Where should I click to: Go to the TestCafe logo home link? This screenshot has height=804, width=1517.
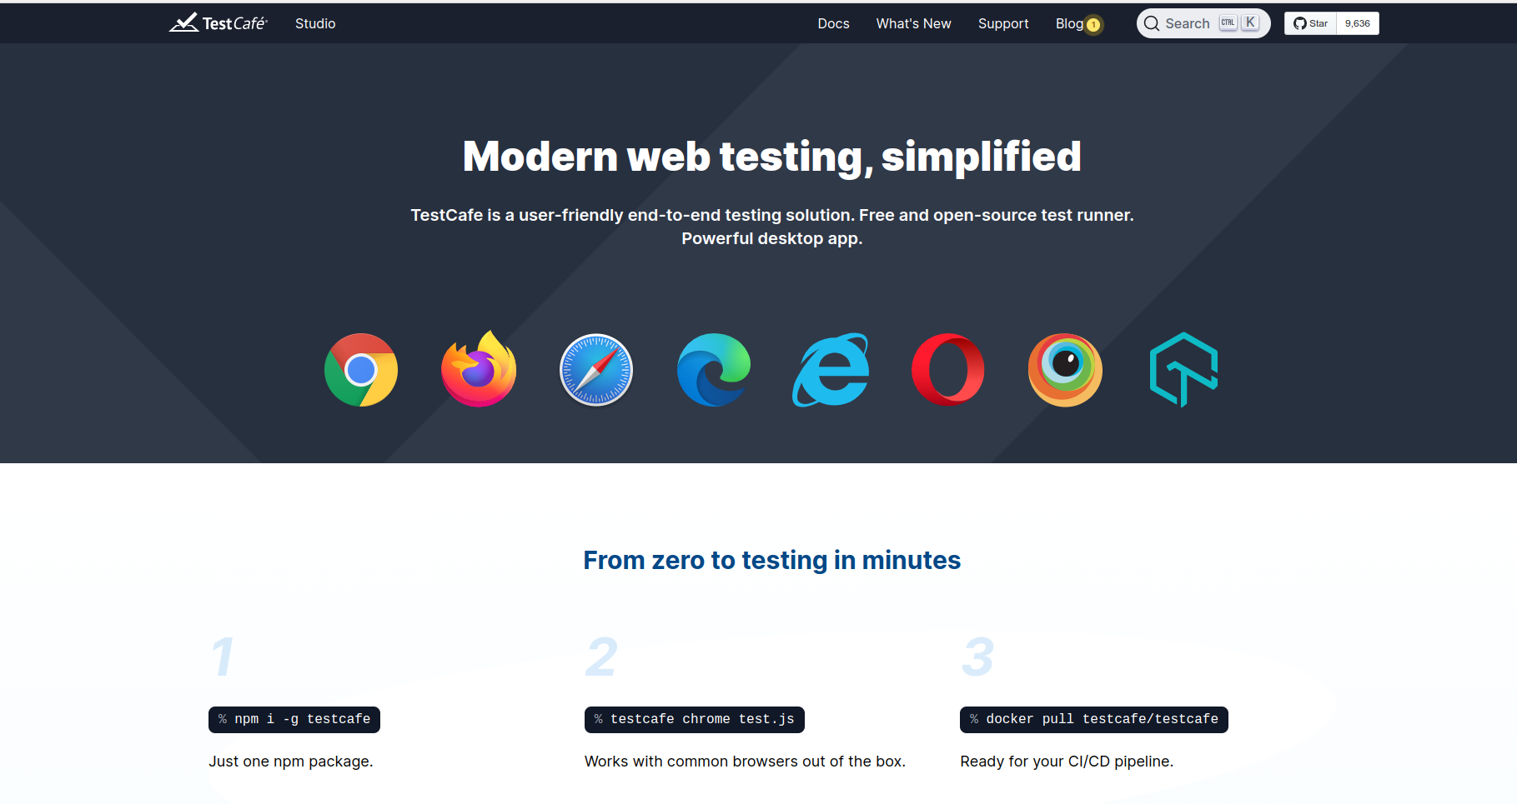point(219,23)
